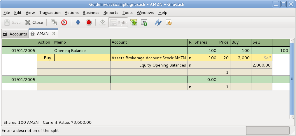Open the Reports menu
This screenshot has height=136, width=296.
(x=111, y=12)
